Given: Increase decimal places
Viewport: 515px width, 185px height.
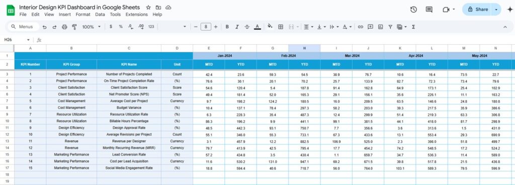Looking at the screenshot, I should (141, 27).
